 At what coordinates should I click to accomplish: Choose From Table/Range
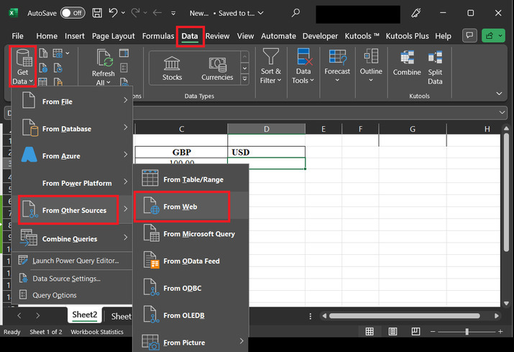(x=191, y=179)
